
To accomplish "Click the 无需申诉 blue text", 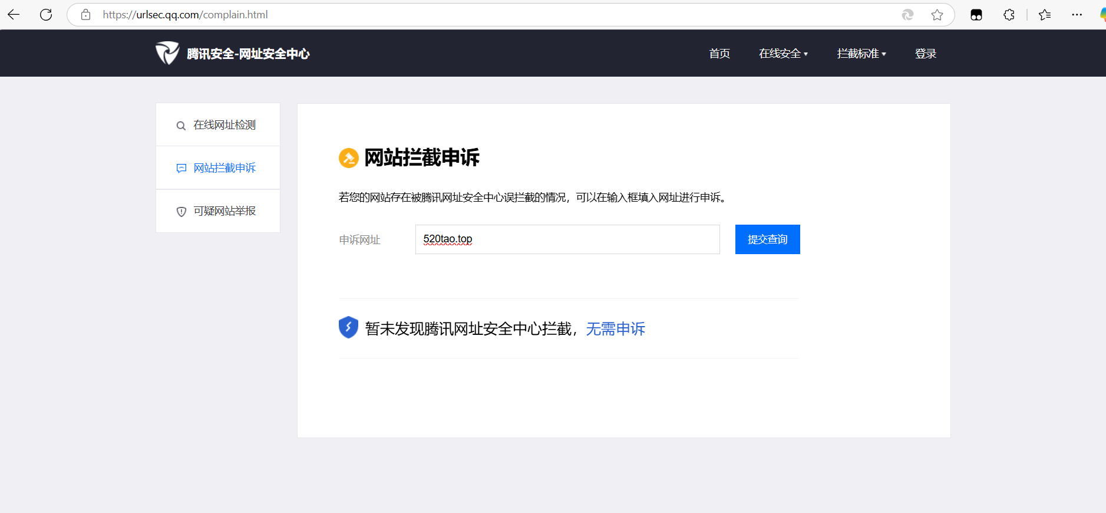I will 615,329.
